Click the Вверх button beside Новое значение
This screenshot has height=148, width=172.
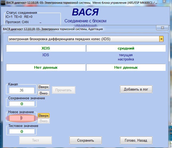(x=44, y=116)
